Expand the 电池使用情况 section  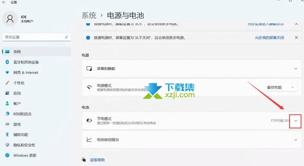[296, 140]
